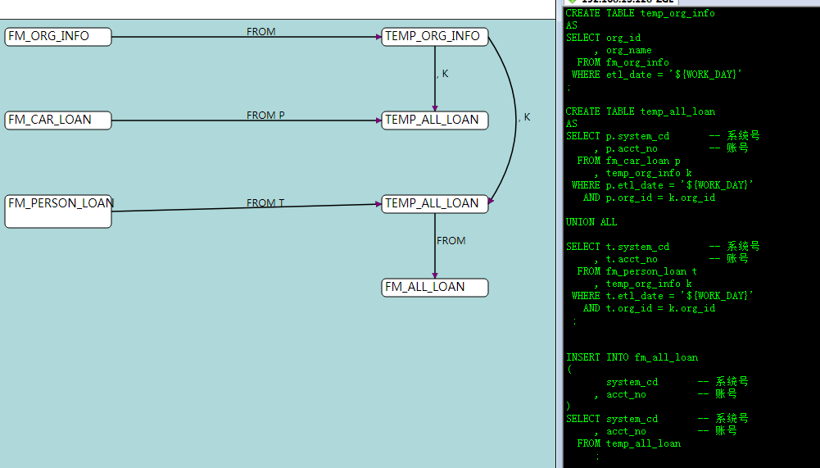Click the FROM label on FM_ORG_INFO arrow
820x468 pixels.
261,31
